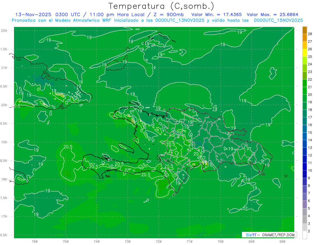Click the blue "SisTT" logo text
The height and width of the screenshot is (245, 317).
pos(251,235)
